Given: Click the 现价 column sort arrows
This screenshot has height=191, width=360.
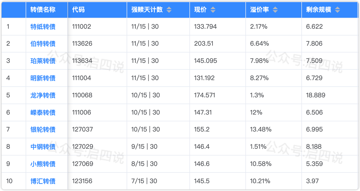Looking at the screenshot, I should [x=213, y=10].
